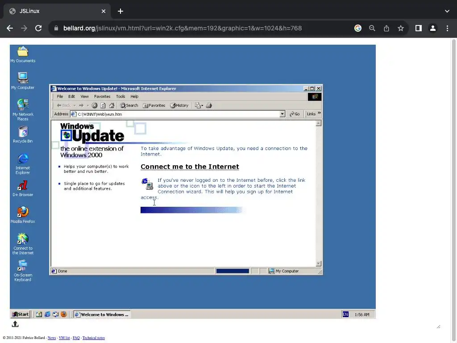Open the Mail button dropdown arrow
This screenshot has height=343, width=457.
(202, 105)
